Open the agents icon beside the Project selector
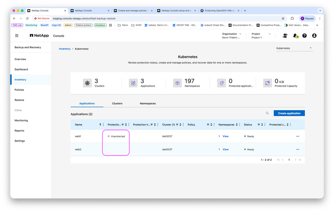334x212 pixels. [x=285, y=36]
